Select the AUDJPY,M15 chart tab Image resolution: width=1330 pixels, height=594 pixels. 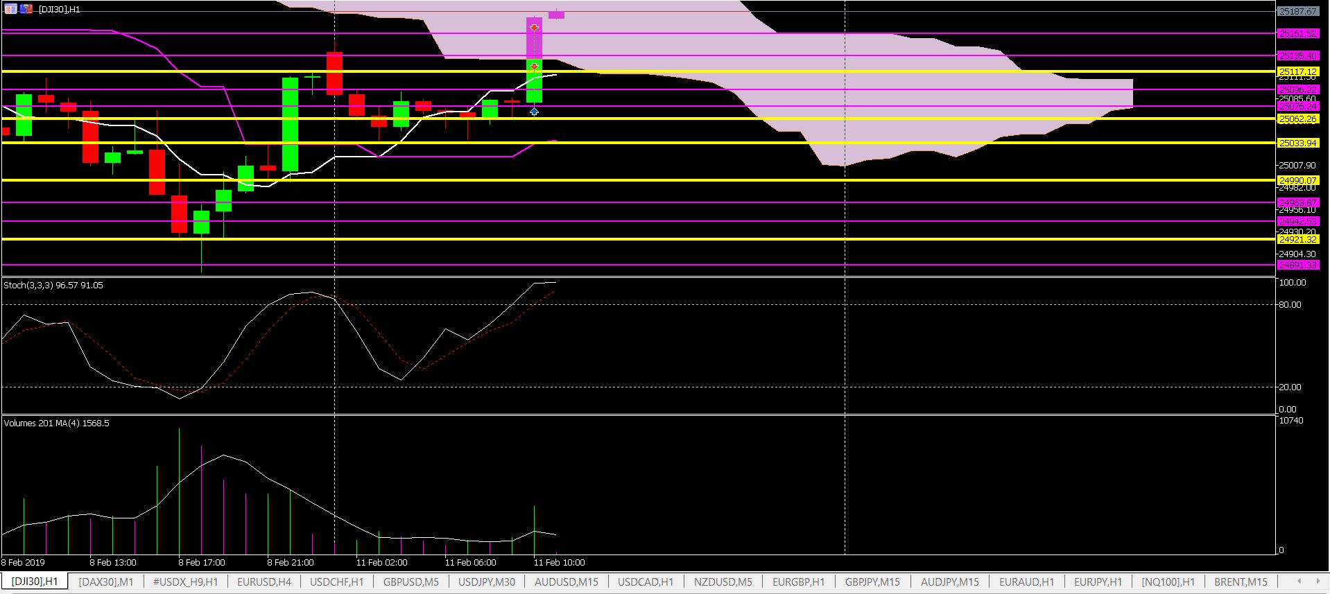(x=950, y=582)
